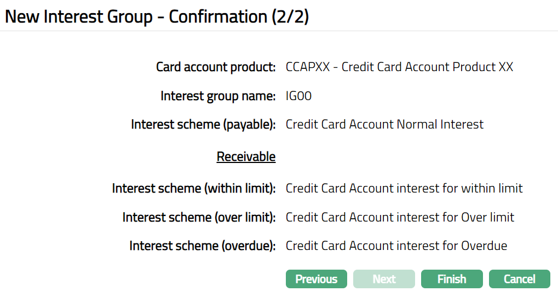
Task: Click the disabled Next button
Action: pyautogui.click(x=384, y=279)
